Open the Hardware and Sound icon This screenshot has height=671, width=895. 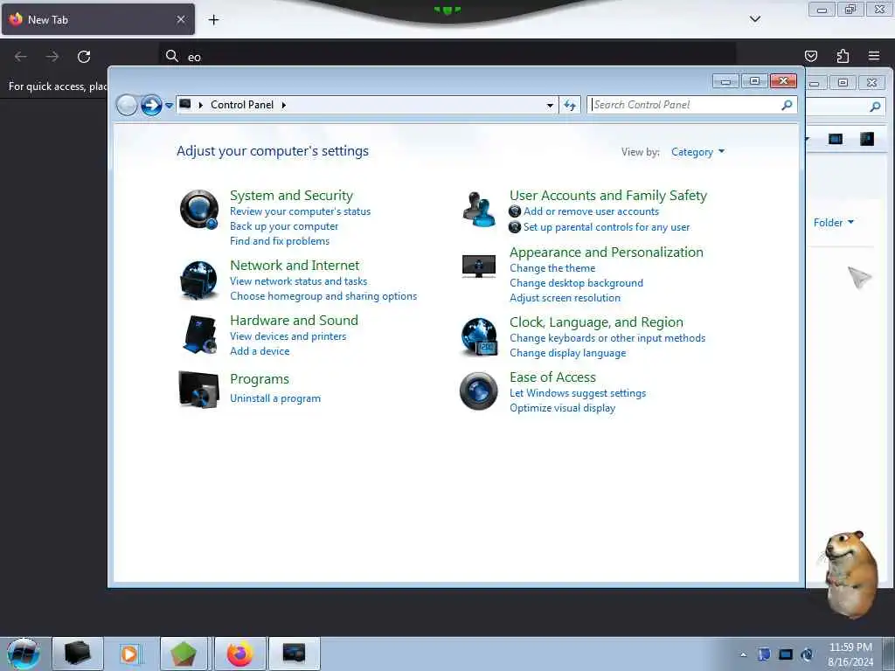coord(198,335)
